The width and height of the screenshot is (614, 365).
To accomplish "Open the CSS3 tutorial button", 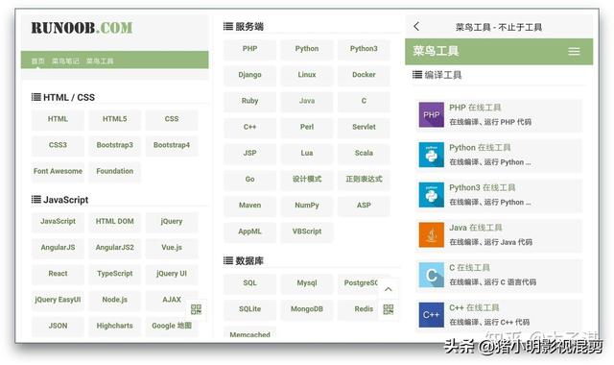I will (58, 145).
